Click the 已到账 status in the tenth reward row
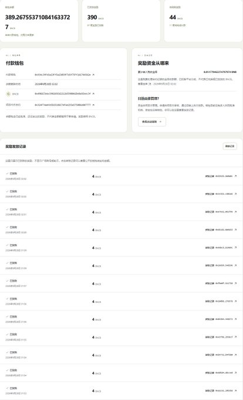 14,335
